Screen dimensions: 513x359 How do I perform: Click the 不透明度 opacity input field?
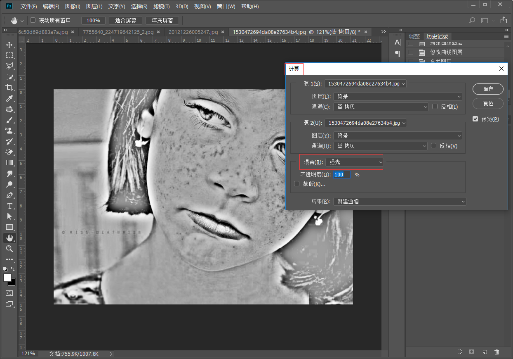click(x=341, y=175)
